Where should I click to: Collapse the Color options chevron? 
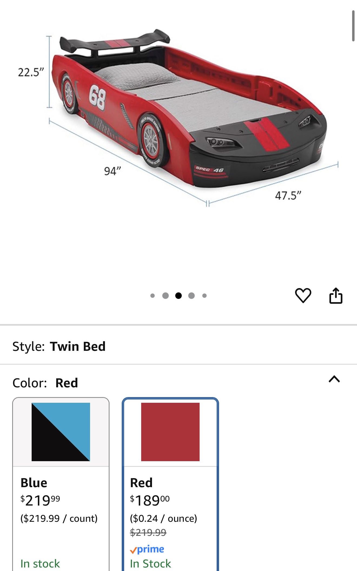(334, 379)
